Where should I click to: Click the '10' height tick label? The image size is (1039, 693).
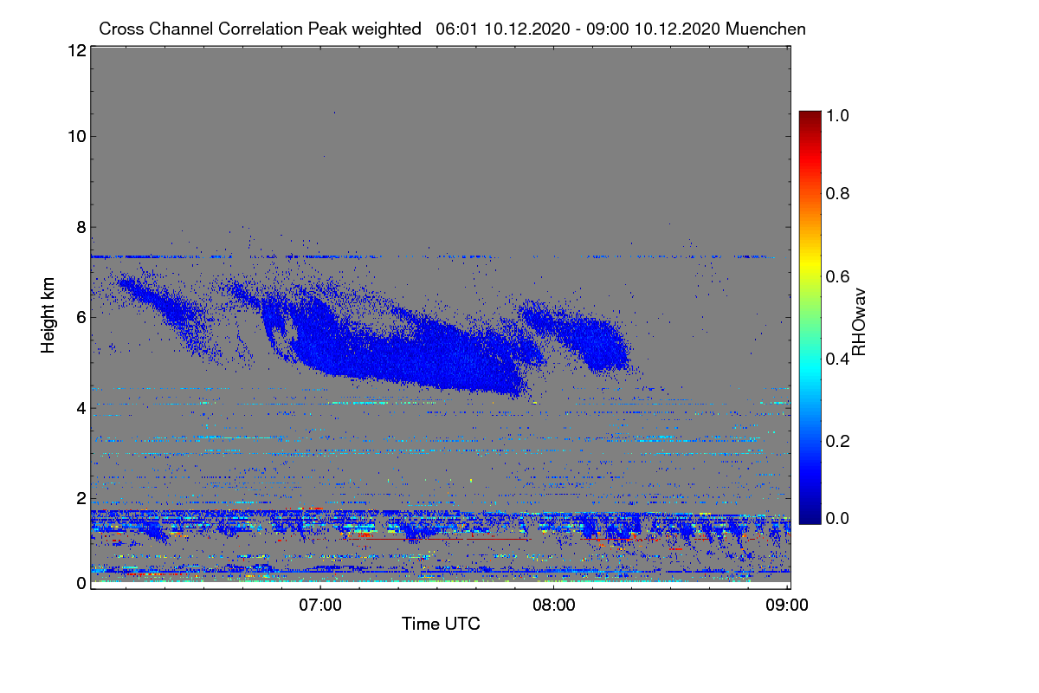tap(75, 135)
